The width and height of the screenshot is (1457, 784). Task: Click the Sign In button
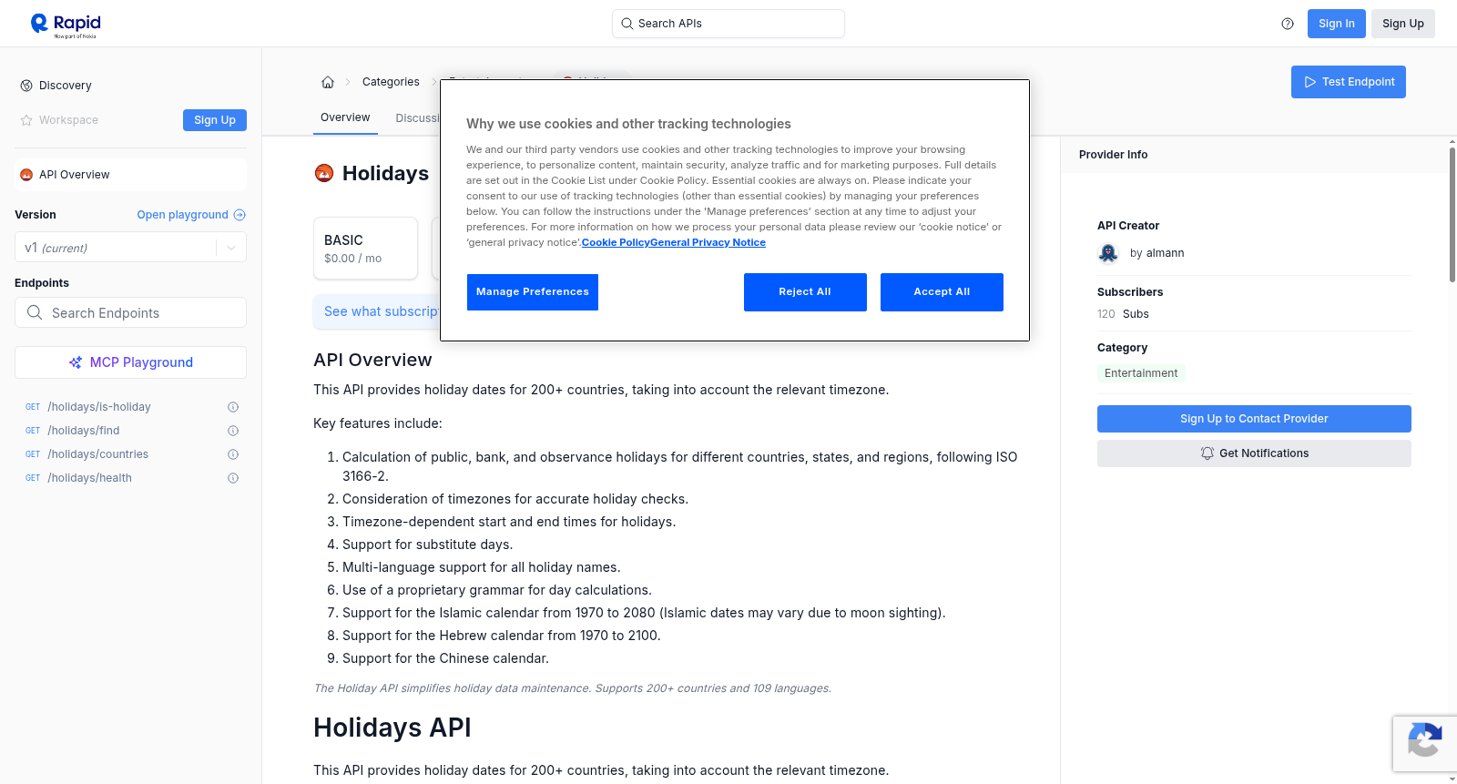tap(1336, 24)
